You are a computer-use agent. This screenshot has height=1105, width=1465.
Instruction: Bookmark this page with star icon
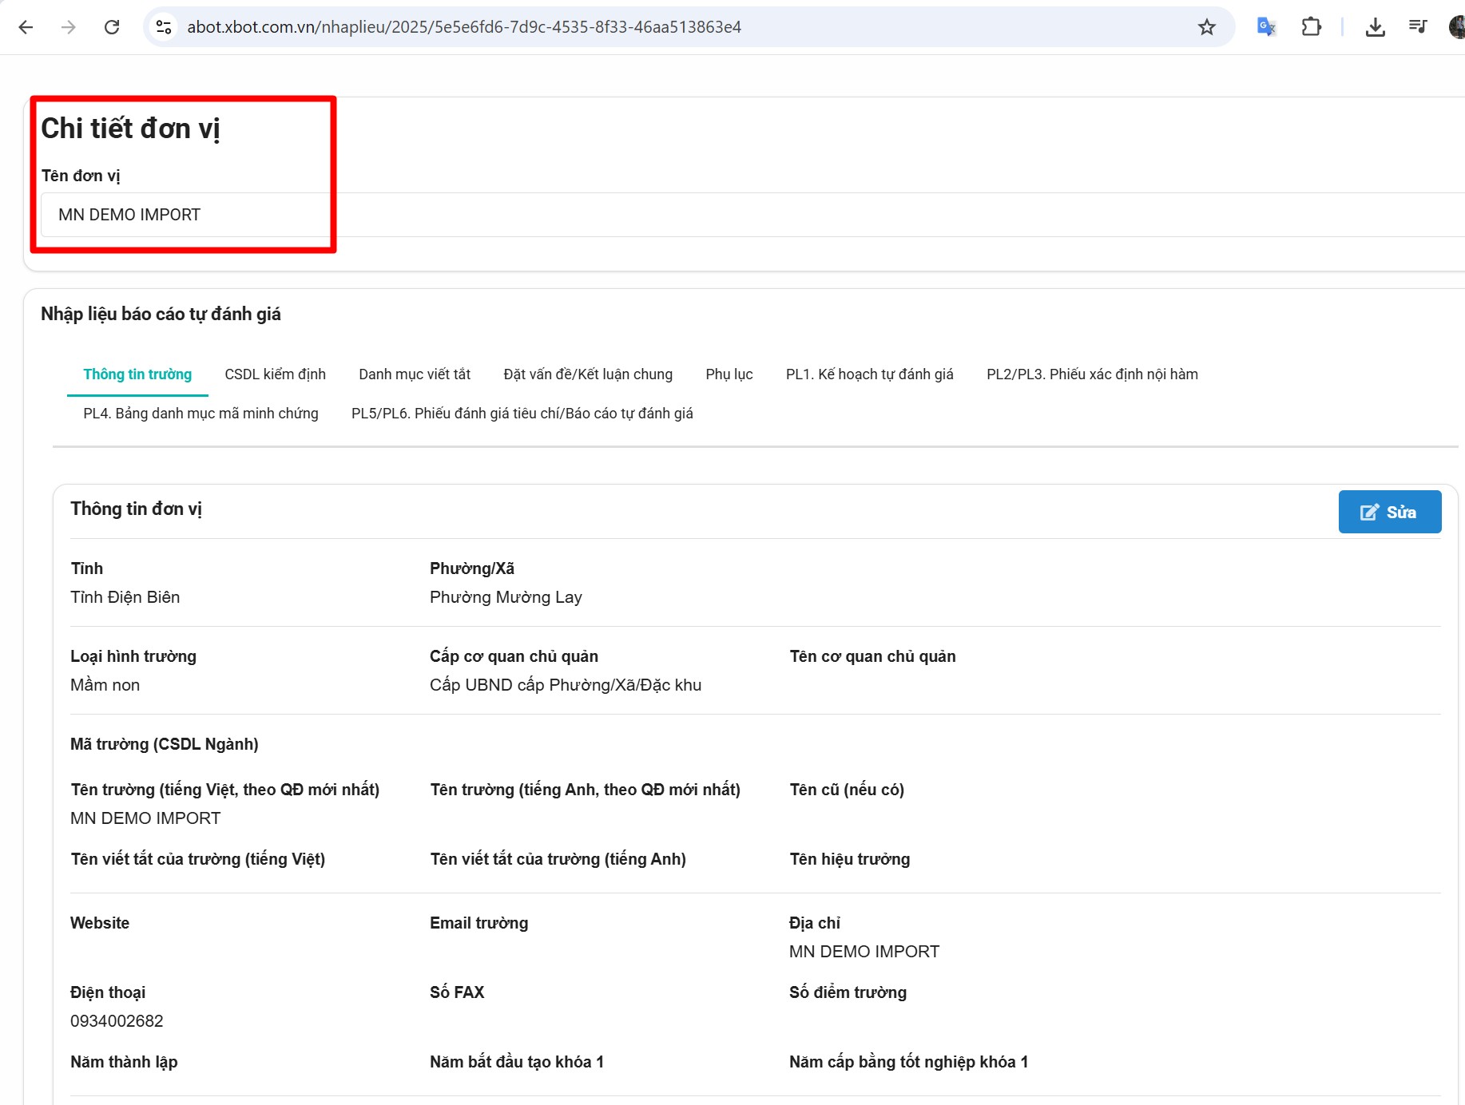pos(1206,27)
